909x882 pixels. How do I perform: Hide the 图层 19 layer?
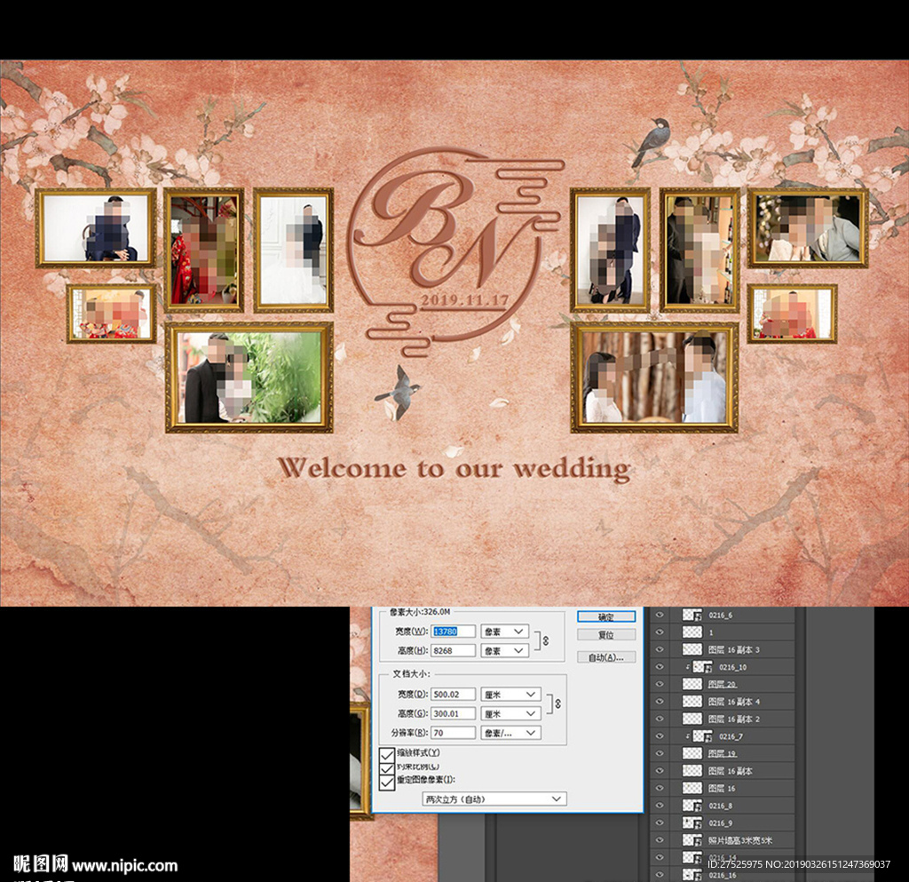coord(660,753)
